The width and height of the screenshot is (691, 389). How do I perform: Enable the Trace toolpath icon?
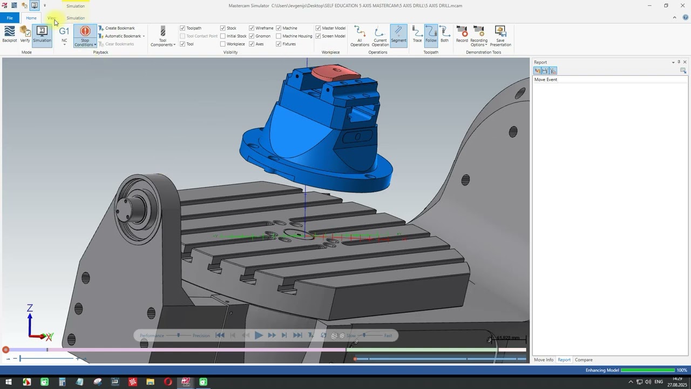coord(417,35)
